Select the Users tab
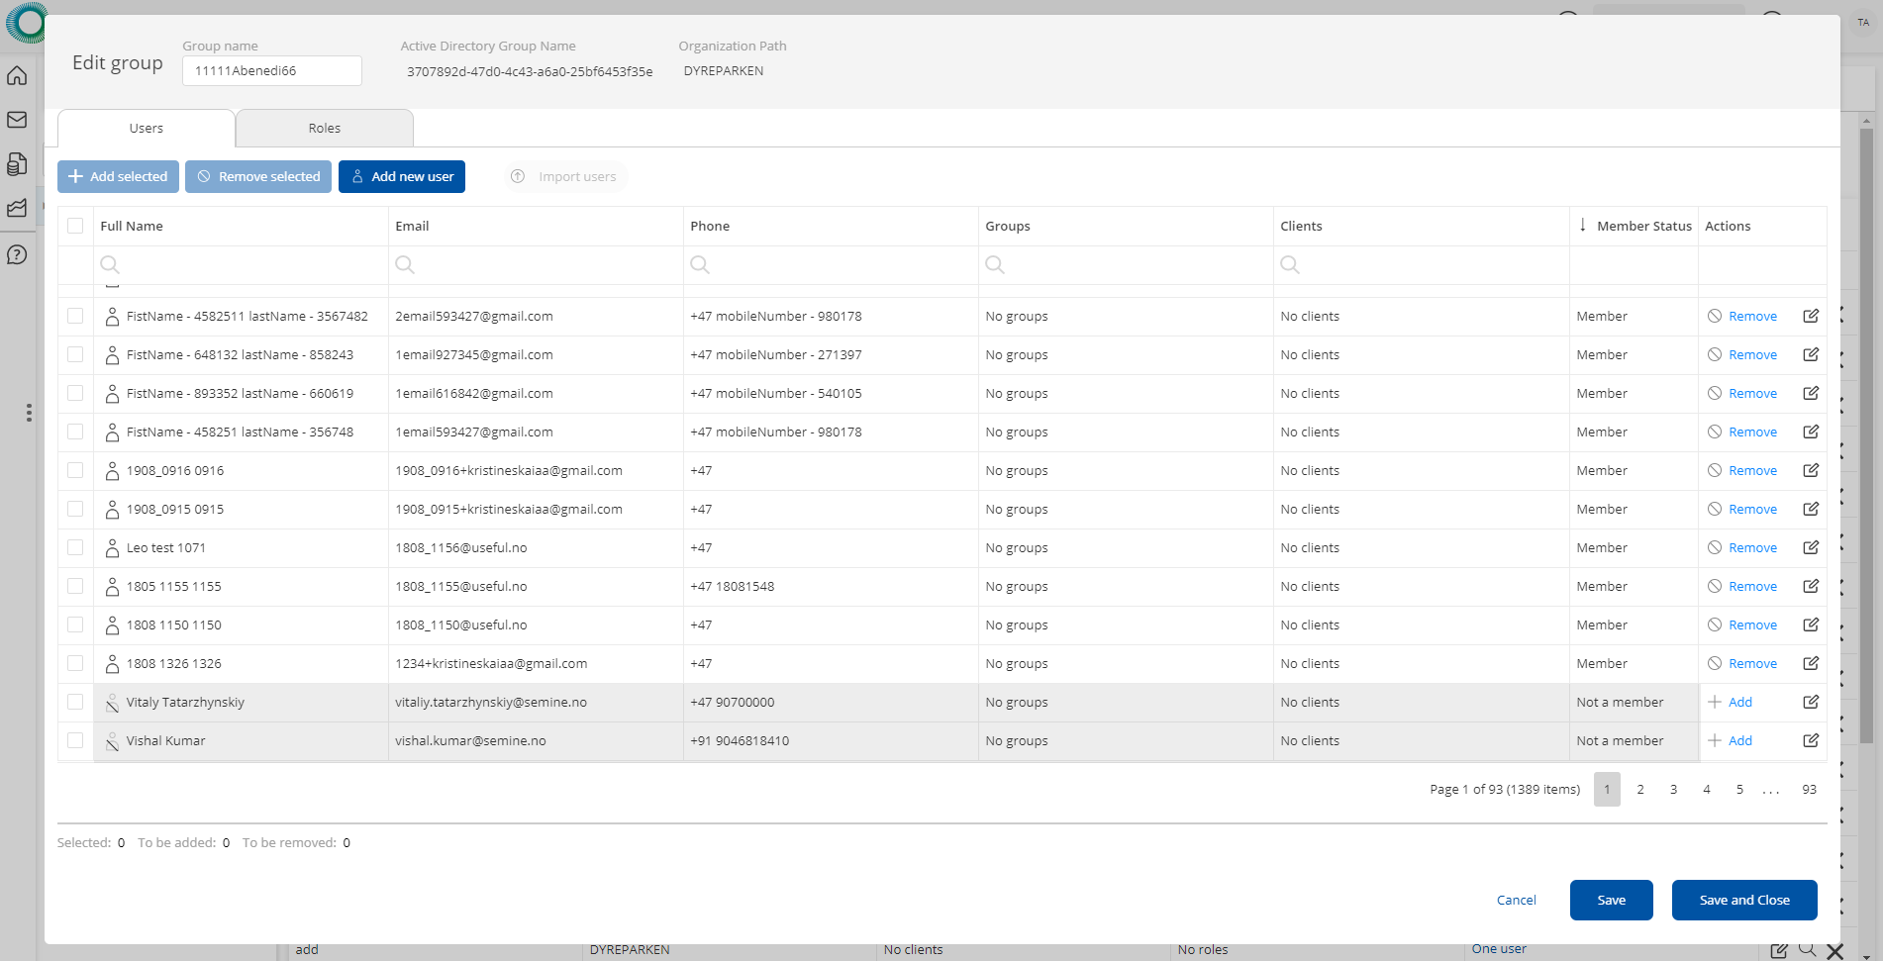The width and height of the screenshot is (1883, 961). (x=147, y=129)
